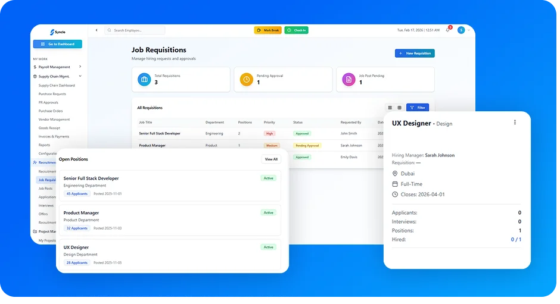Collapse the sidebar using the back arrow

click(x=97, y=30)
